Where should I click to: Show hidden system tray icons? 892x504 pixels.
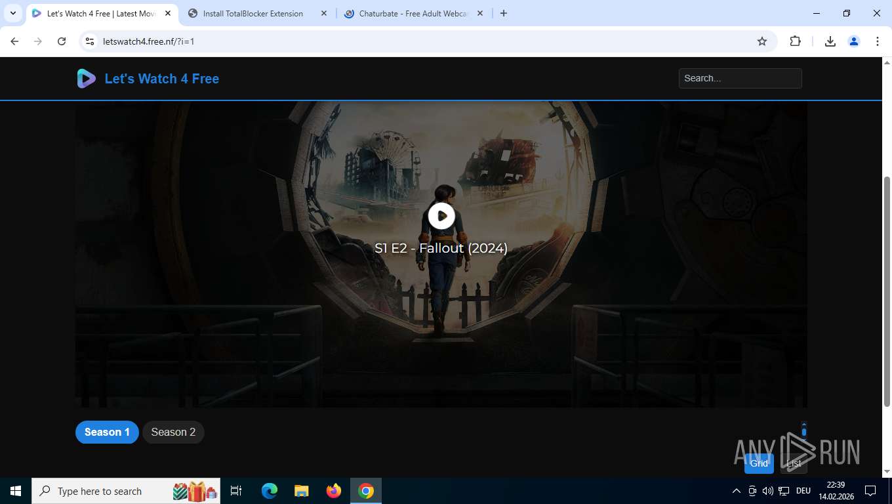point(737,491)
